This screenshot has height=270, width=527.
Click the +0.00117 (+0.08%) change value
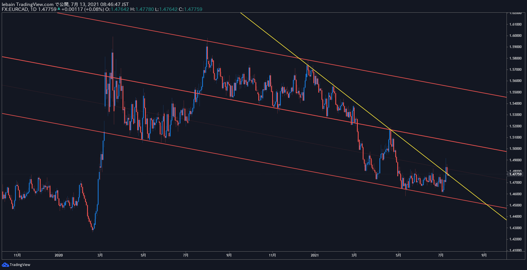coord(82,9)
